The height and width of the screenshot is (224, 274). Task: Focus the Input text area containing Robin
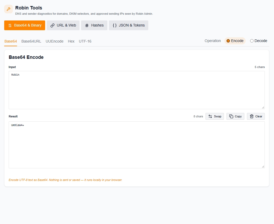coord(137,90)
